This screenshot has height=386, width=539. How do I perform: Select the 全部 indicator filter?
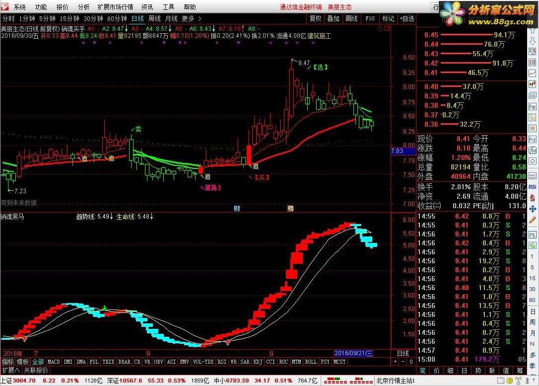(38, 362)
